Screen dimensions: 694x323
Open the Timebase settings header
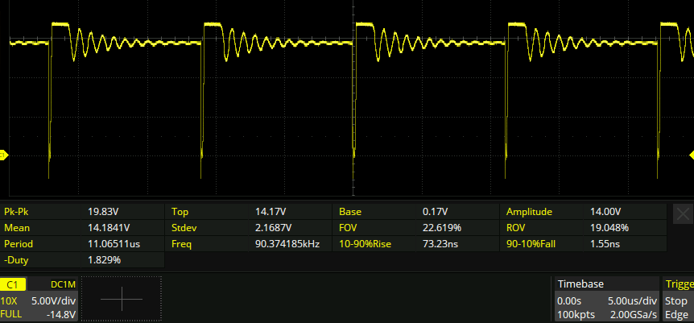[x=580, y=284]
